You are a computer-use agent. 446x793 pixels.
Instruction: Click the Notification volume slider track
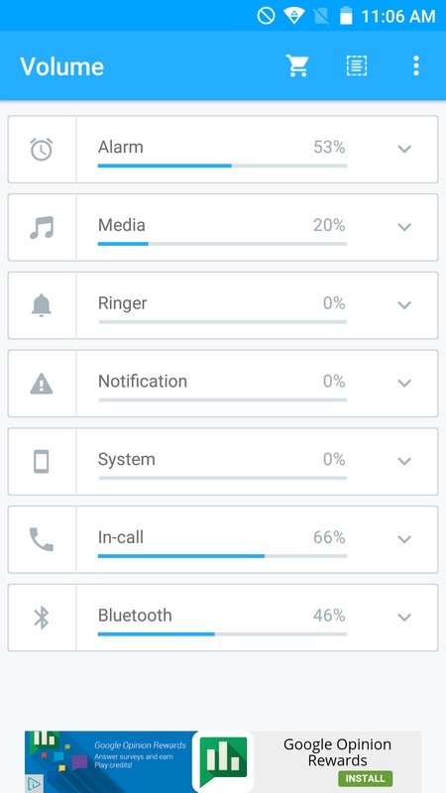tap(222, 399)
